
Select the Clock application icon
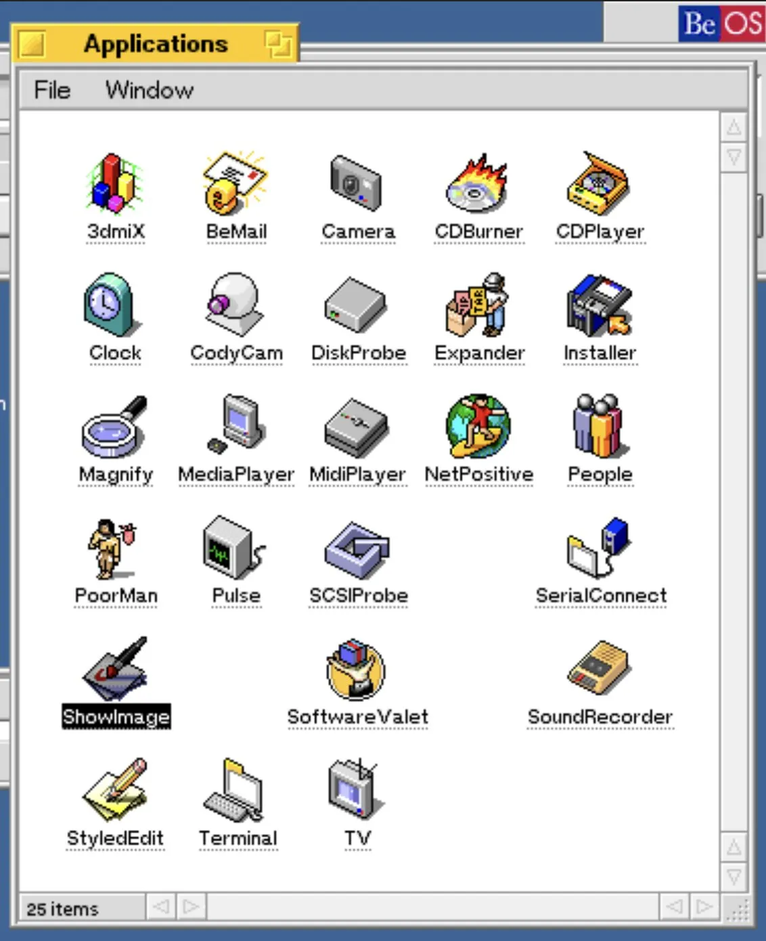(112, 305)
